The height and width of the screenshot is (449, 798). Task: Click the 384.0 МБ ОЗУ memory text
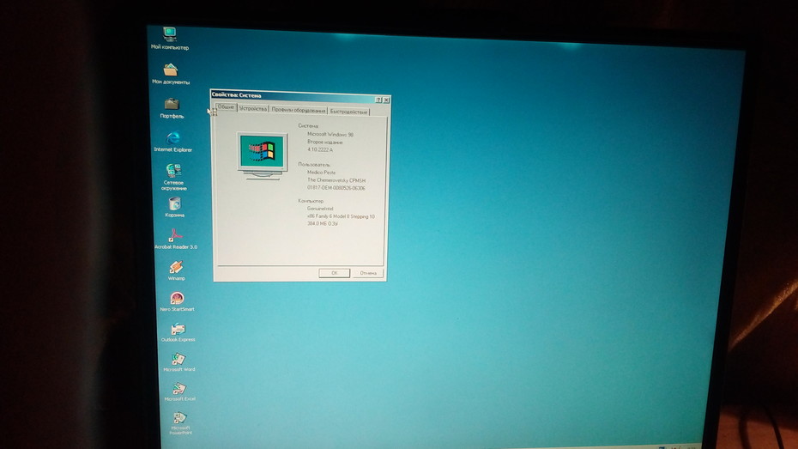(x=323, y=223)
